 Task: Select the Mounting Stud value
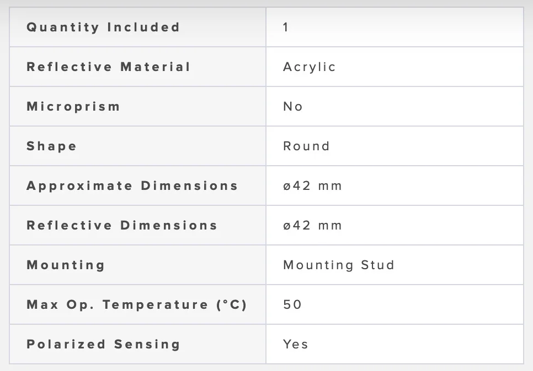339,265
